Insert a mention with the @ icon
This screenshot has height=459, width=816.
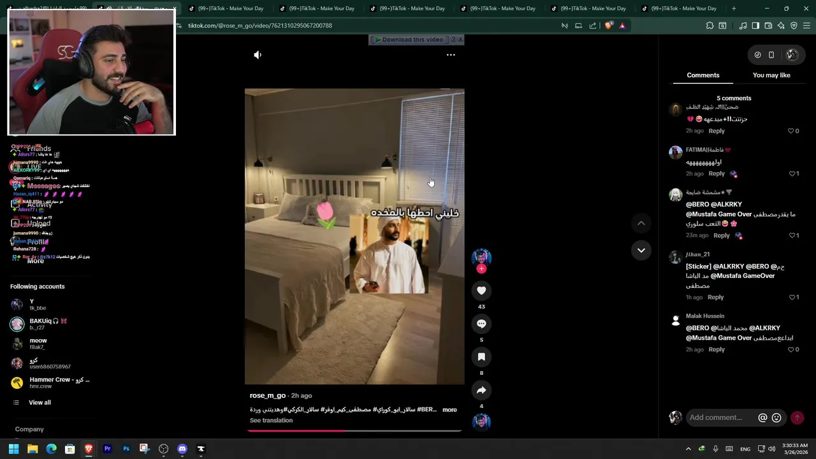coord(762,418)
